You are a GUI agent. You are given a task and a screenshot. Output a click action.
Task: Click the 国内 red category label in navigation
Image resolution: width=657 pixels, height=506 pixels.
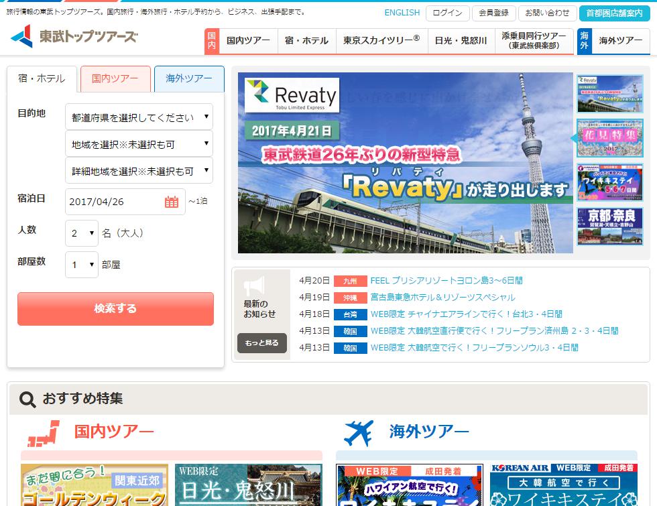tap(212, 41)
